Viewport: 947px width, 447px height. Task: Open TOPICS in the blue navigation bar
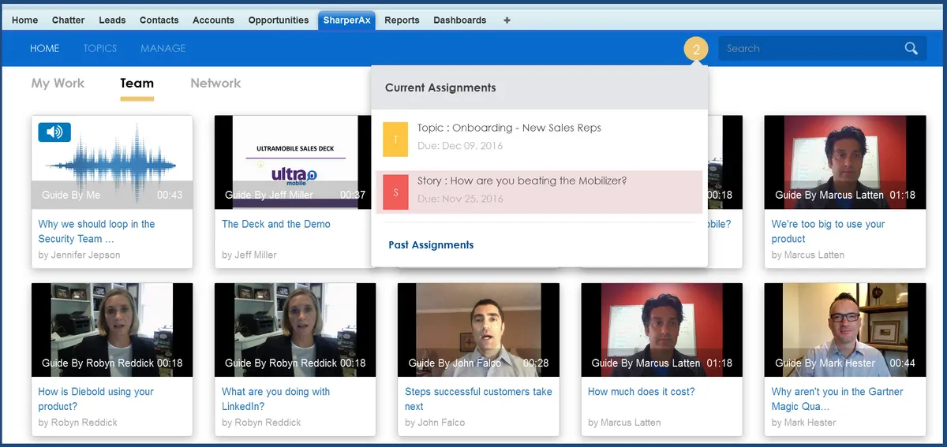click(x=100, y=49)
